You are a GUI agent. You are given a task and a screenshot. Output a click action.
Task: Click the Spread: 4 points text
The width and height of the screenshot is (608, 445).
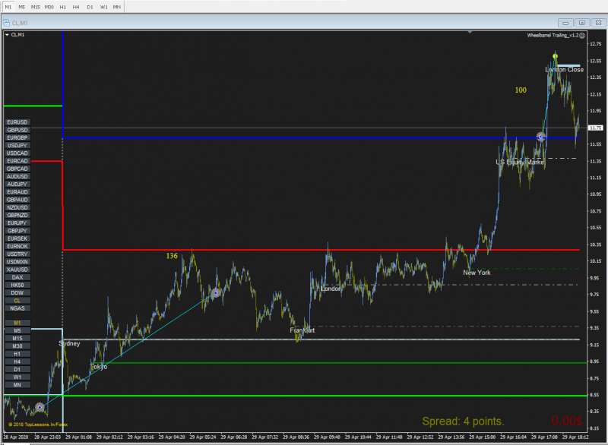pos(463,421)
